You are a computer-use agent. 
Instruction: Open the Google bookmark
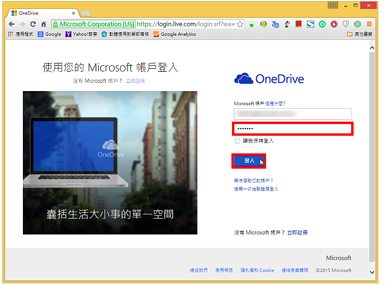(x=49, y=34)
